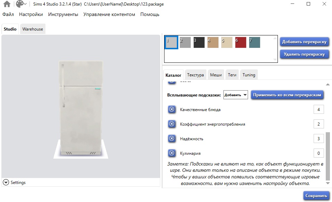
Task: Edit Надёжность value field
Action: click(318, 139)
